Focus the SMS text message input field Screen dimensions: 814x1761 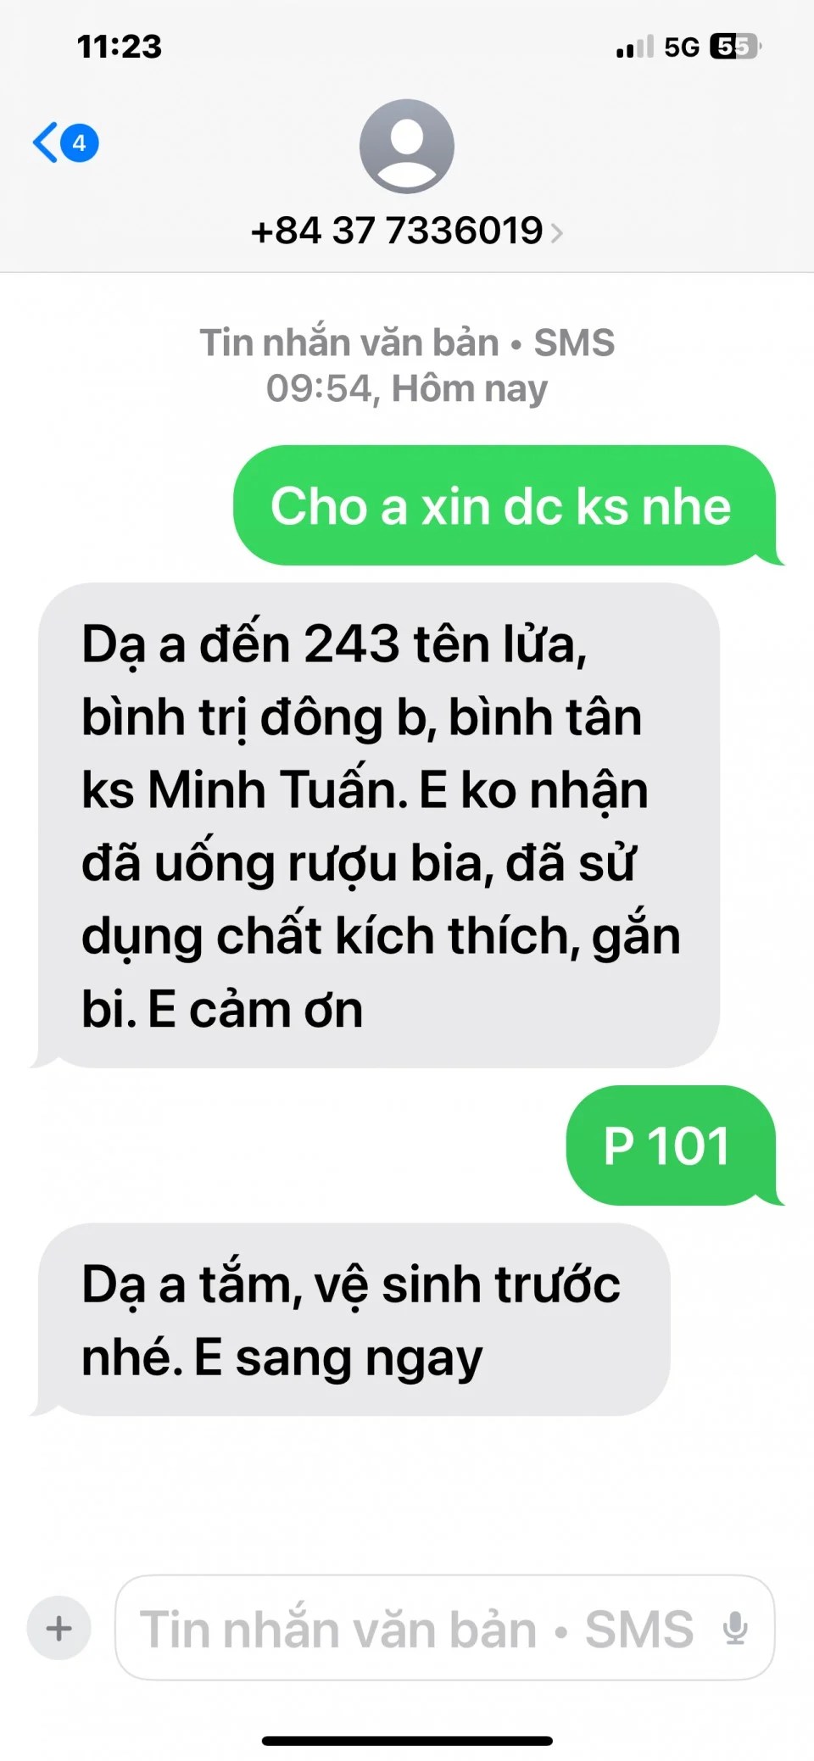444,1628
